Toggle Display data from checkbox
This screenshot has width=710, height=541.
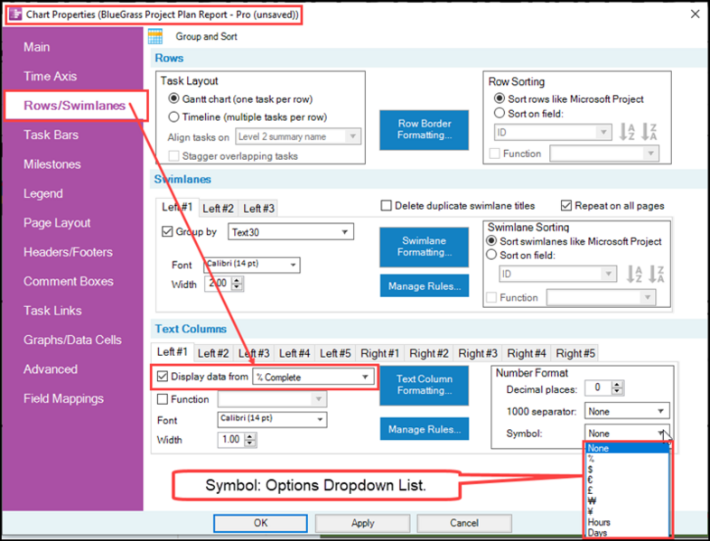162,377
